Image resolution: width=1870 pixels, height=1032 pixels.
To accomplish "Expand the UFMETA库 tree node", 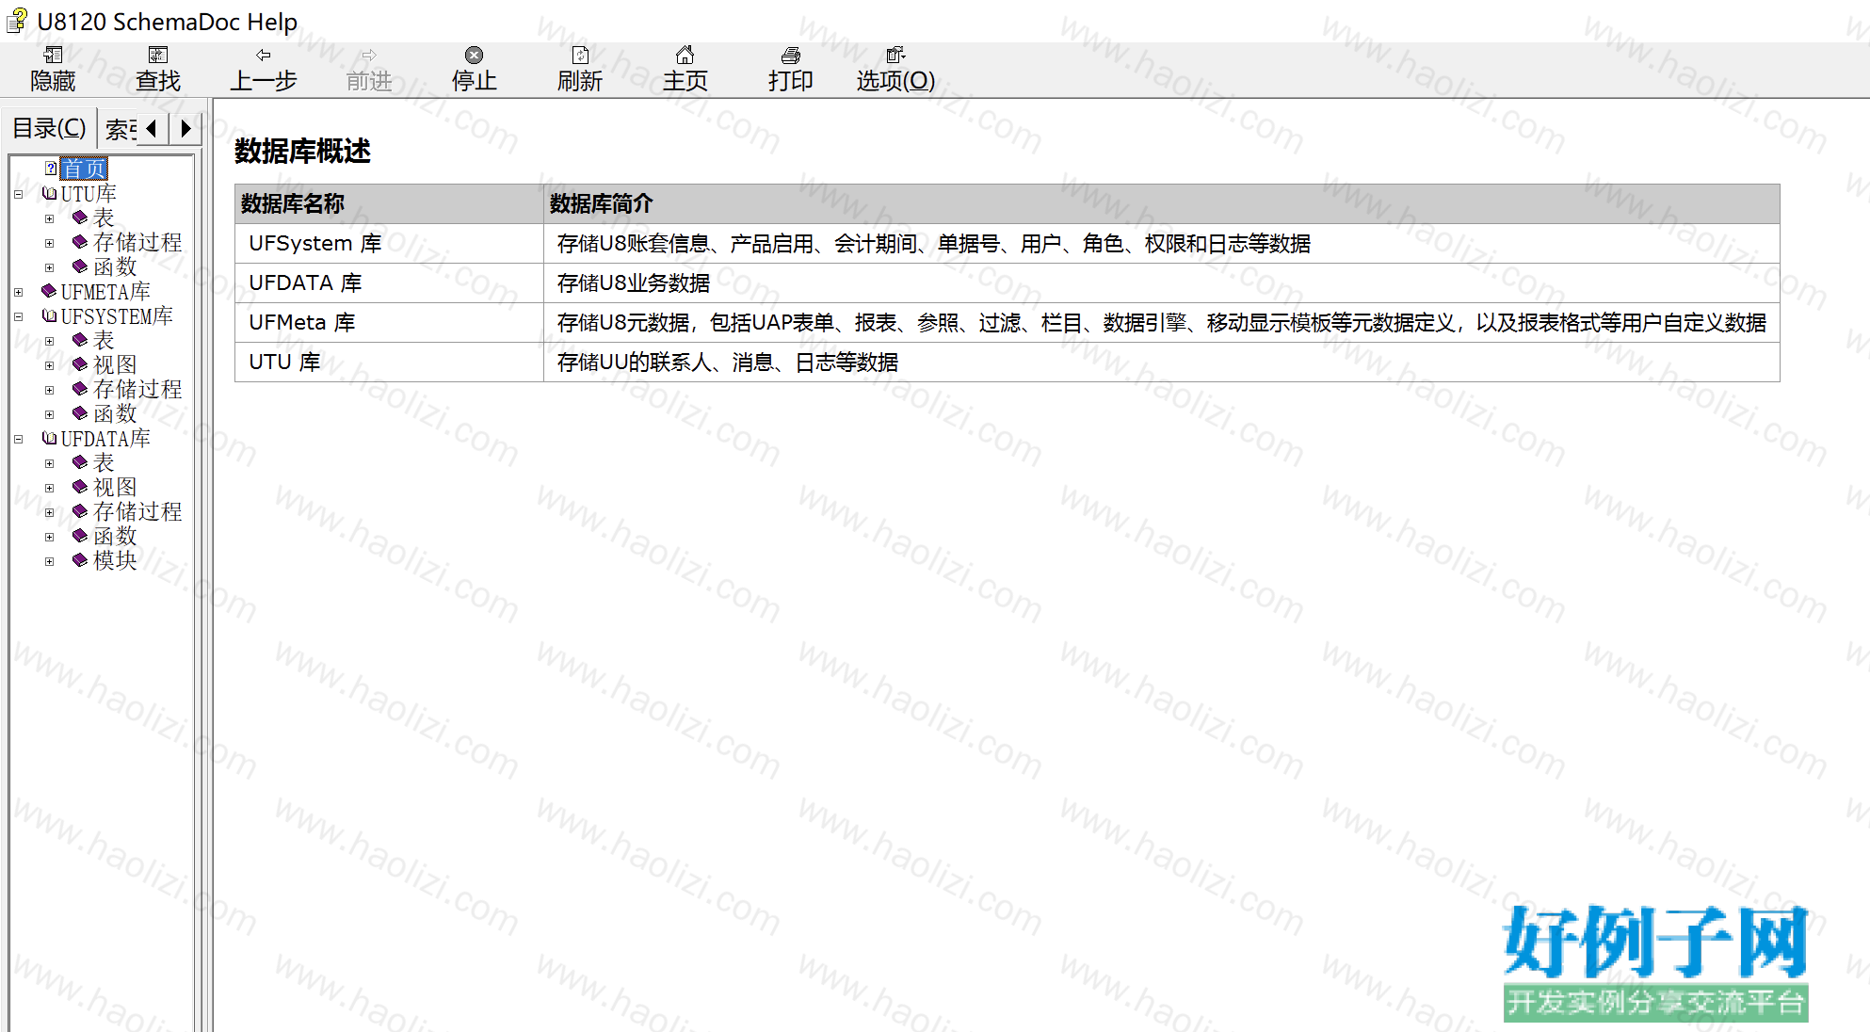I will click(x=18, y=292).
